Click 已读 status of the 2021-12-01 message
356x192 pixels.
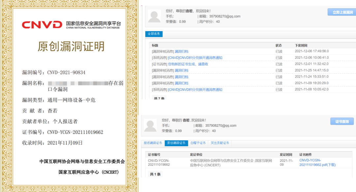pyautogui.click(x=279, y=64)
